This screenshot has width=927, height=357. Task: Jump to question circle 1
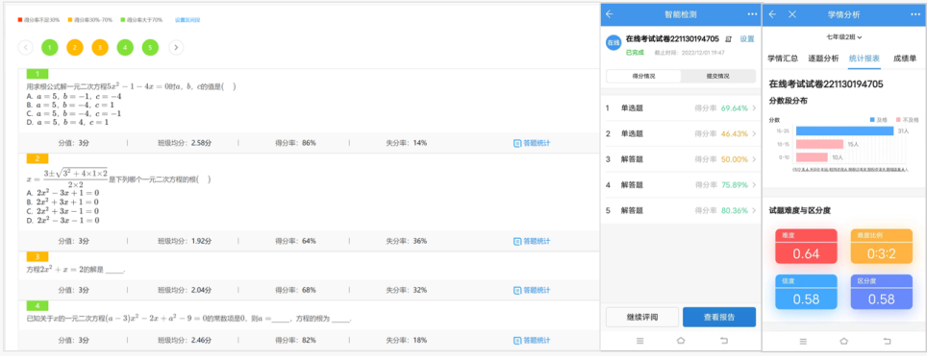point(50,47)
